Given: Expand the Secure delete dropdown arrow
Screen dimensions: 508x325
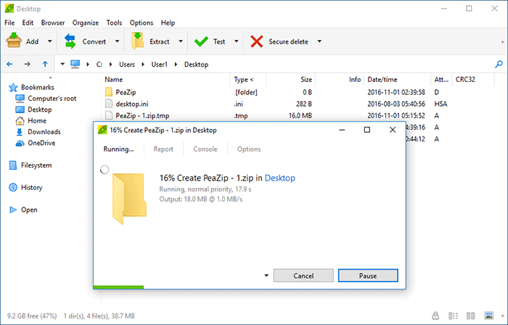Looking at the screenshot, I should pyautogui.click(x=319, y=41).
